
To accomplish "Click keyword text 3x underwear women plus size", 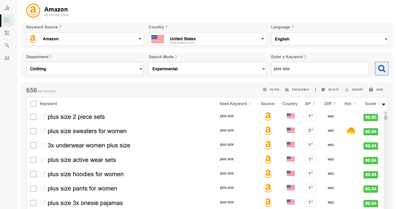I will 89,145.
